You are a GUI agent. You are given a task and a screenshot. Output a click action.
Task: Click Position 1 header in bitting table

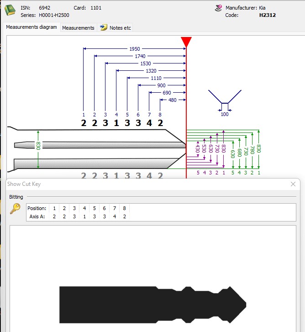tap(54, 208)
